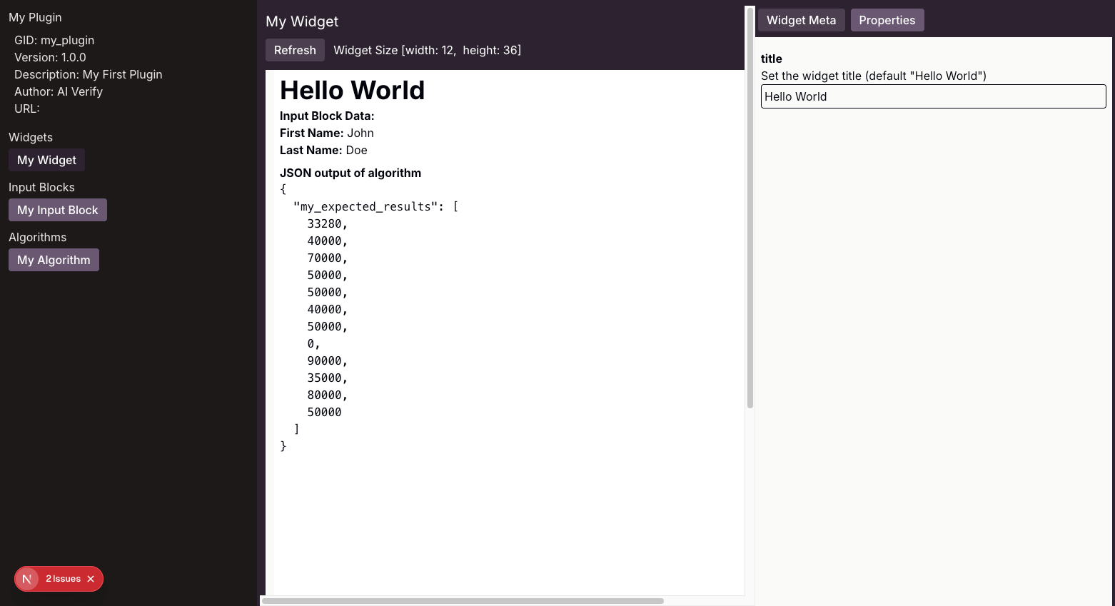Click the Next.js N logo icon
The width and height of the screenshot is (1115, 606).
pos(27,579)
